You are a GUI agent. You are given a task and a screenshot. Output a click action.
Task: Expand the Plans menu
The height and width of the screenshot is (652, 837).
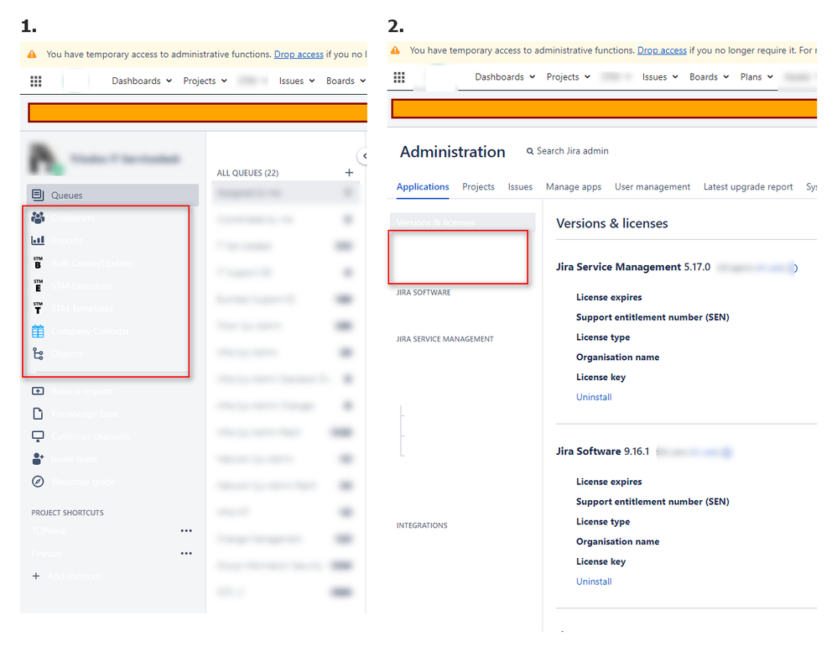click(x=756, y=77)
